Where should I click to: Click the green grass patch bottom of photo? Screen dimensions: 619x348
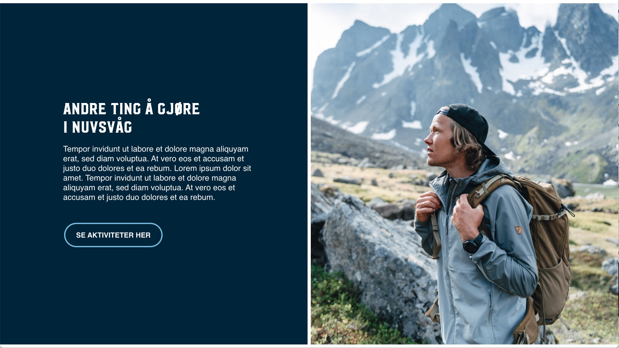pos(341,315)
